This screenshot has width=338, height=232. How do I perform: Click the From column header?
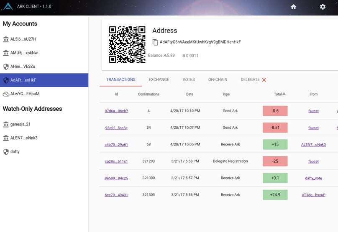(313, 94)
